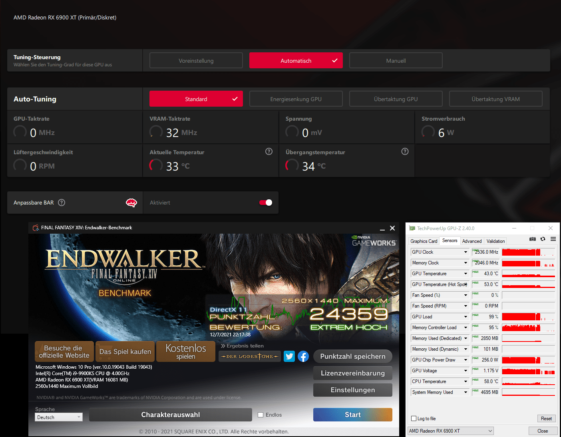Click Start benchmark button
Image resolution: width=561 pixels, height=437 pixels.
coord(353,415)
